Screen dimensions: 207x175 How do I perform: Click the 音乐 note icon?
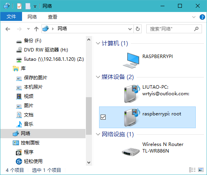point(19,124)
